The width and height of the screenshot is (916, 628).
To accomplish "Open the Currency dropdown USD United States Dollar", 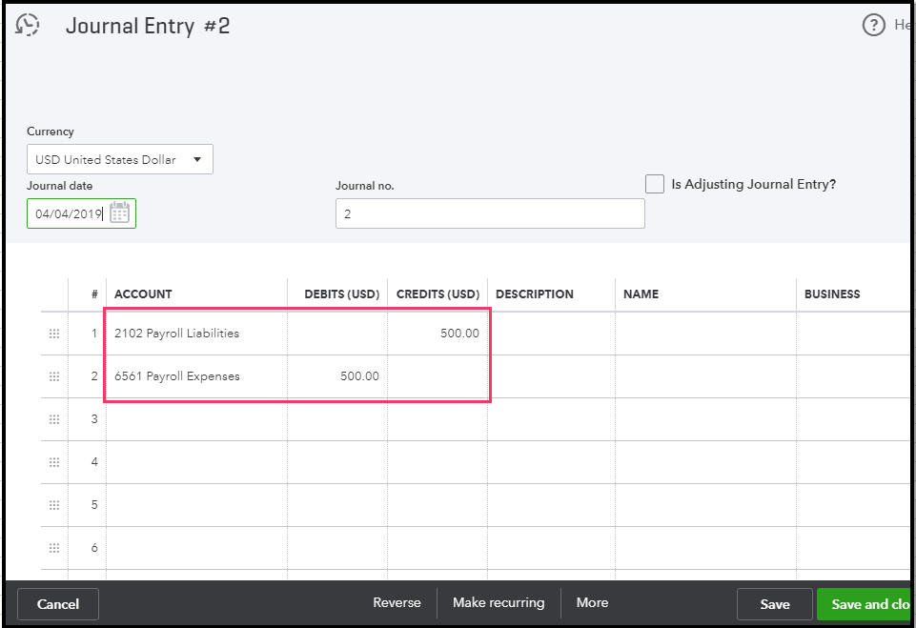I will click(x=120, y=159).
